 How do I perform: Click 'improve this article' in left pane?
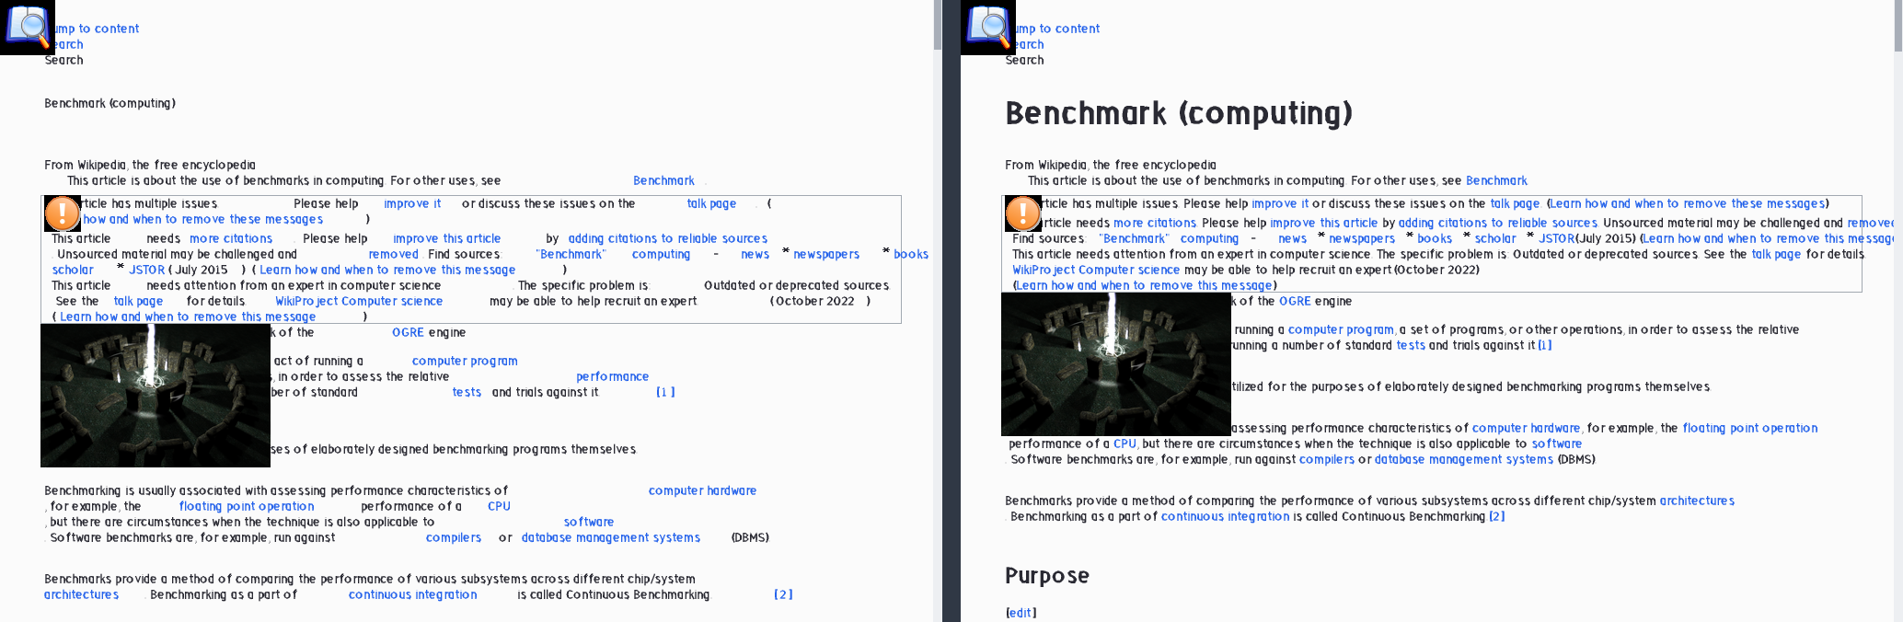coord(447,238)
